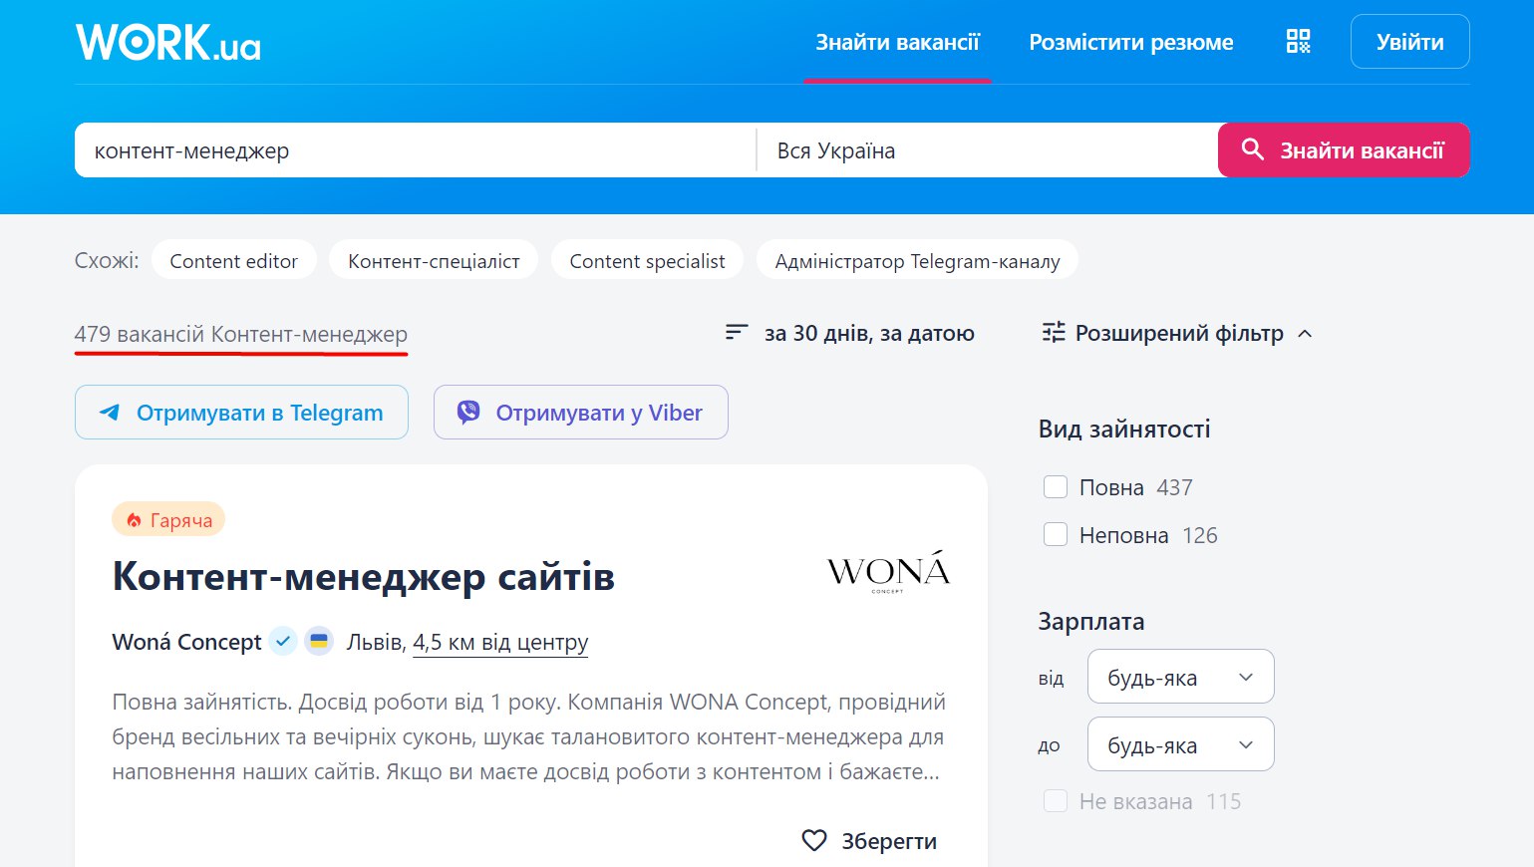
Task: Select the Content specialist suggestion
Action: click(647, 261)
